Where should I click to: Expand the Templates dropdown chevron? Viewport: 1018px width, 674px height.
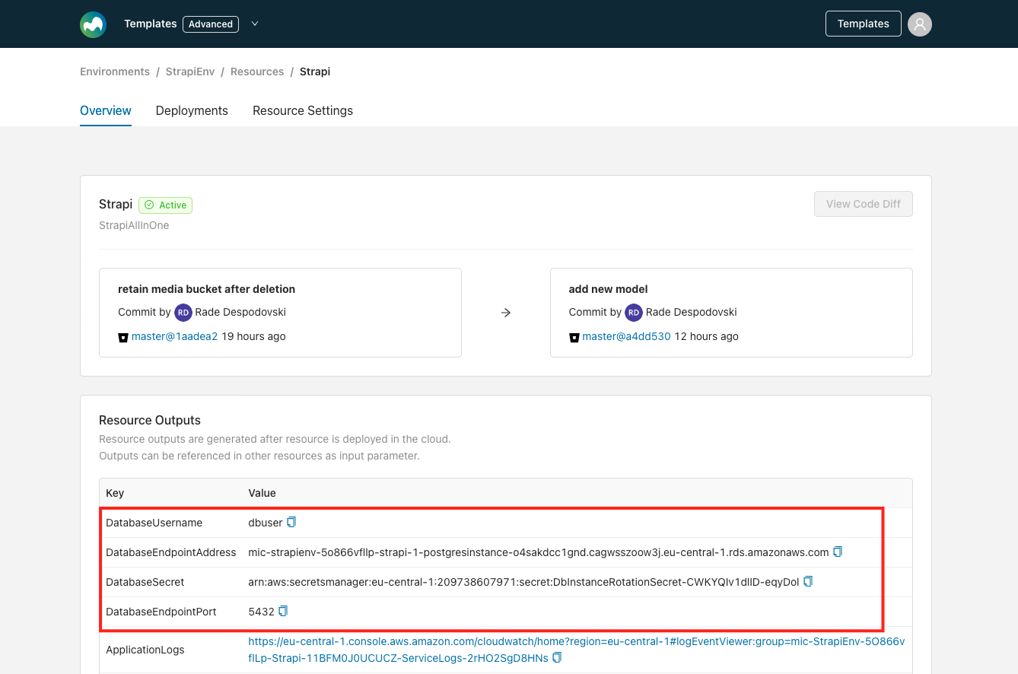[255, 24]
